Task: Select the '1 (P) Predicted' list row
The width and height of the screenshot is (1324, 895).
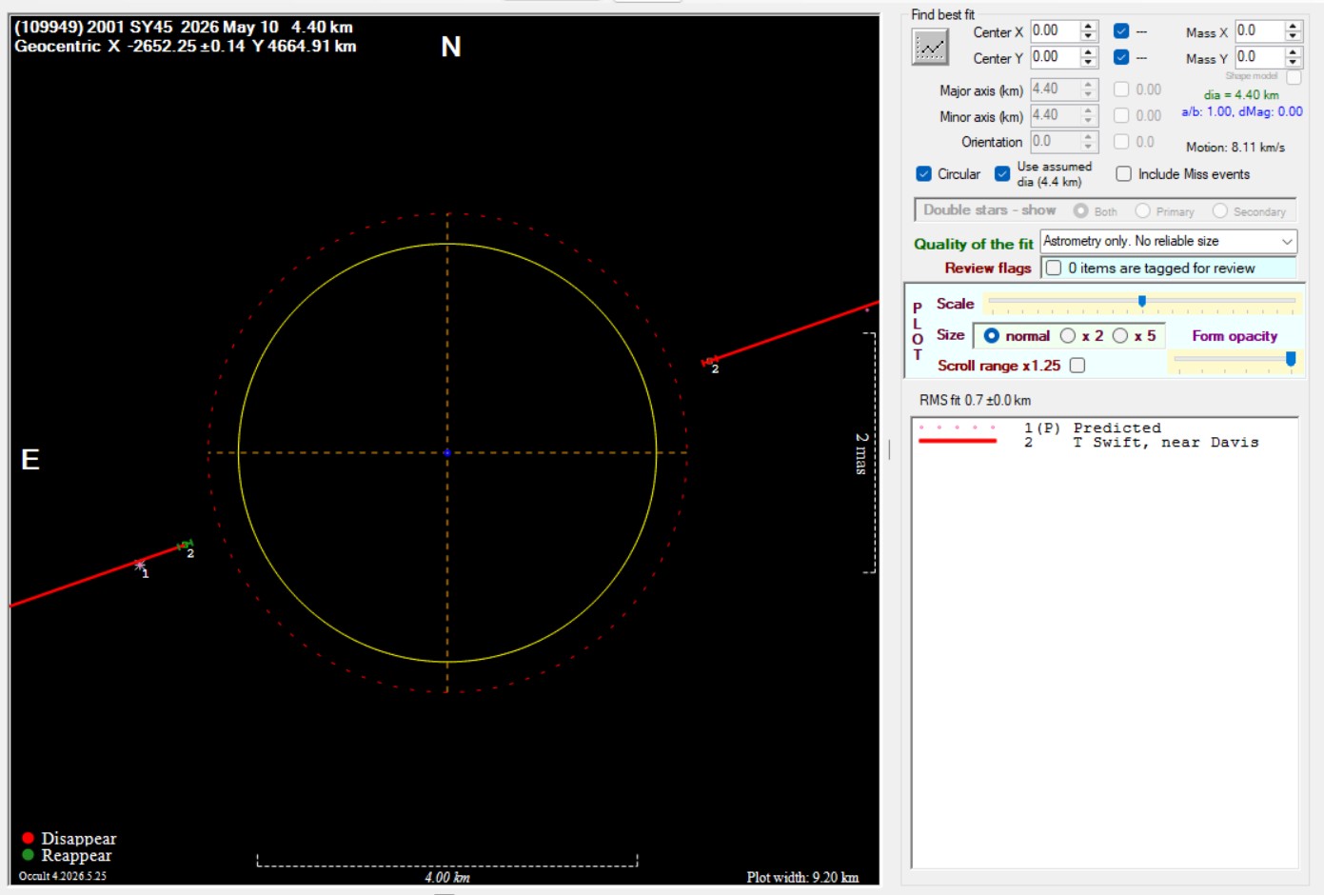Action: point(1104,428)
